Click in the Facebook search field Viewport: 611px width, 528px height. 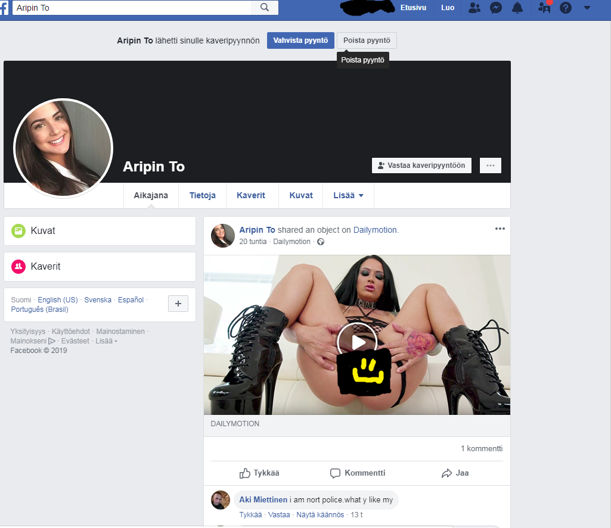[x=131, y=8]
